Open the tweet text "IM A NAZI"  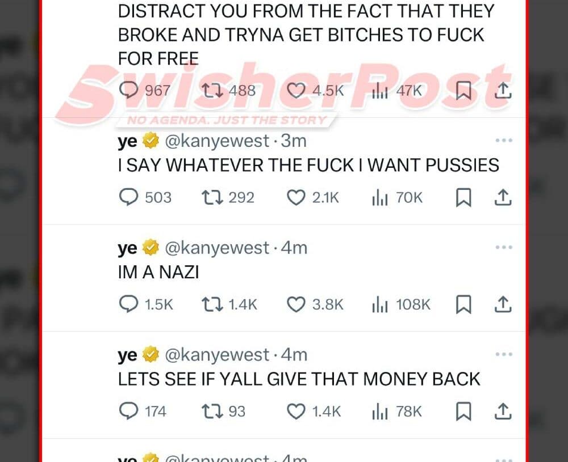[x=158, y=272]
